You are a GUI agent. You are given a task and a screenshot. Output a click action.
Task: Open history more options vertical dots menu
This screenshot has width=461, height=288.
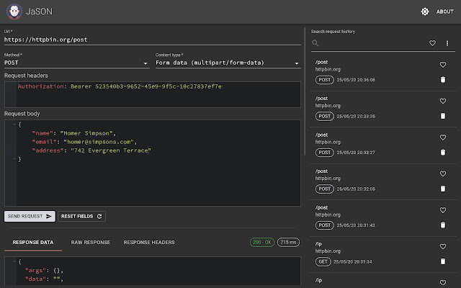[x=447, y=43]
